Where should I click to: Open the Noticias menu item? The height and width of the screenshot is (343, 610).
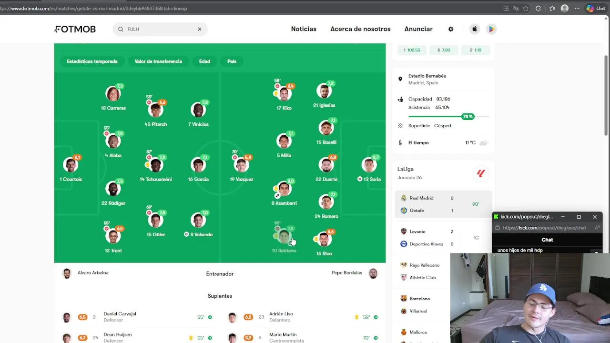click(x=304, y=29)
